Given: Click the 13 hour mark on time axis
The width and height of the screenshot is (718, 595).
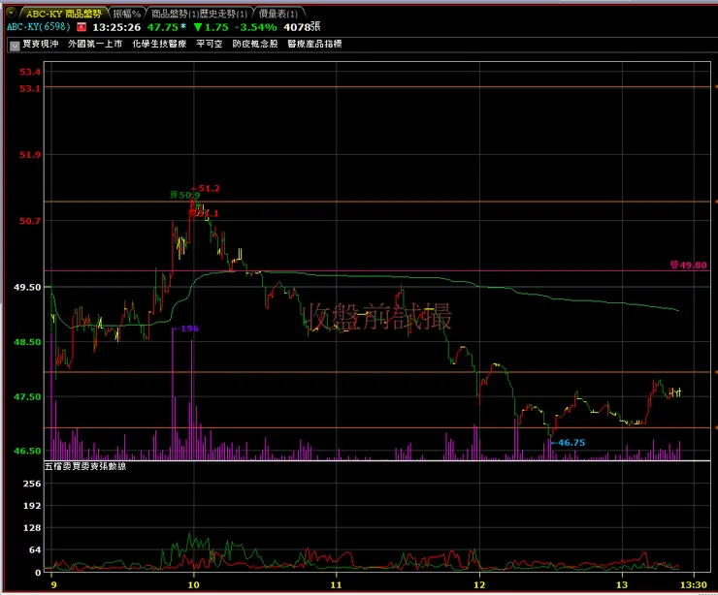Looking at the screenshot, I should tap(622, 584).
